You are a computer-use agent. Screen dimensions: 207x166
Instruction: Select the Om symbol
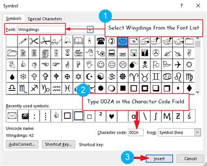click(x=111, y=76)
